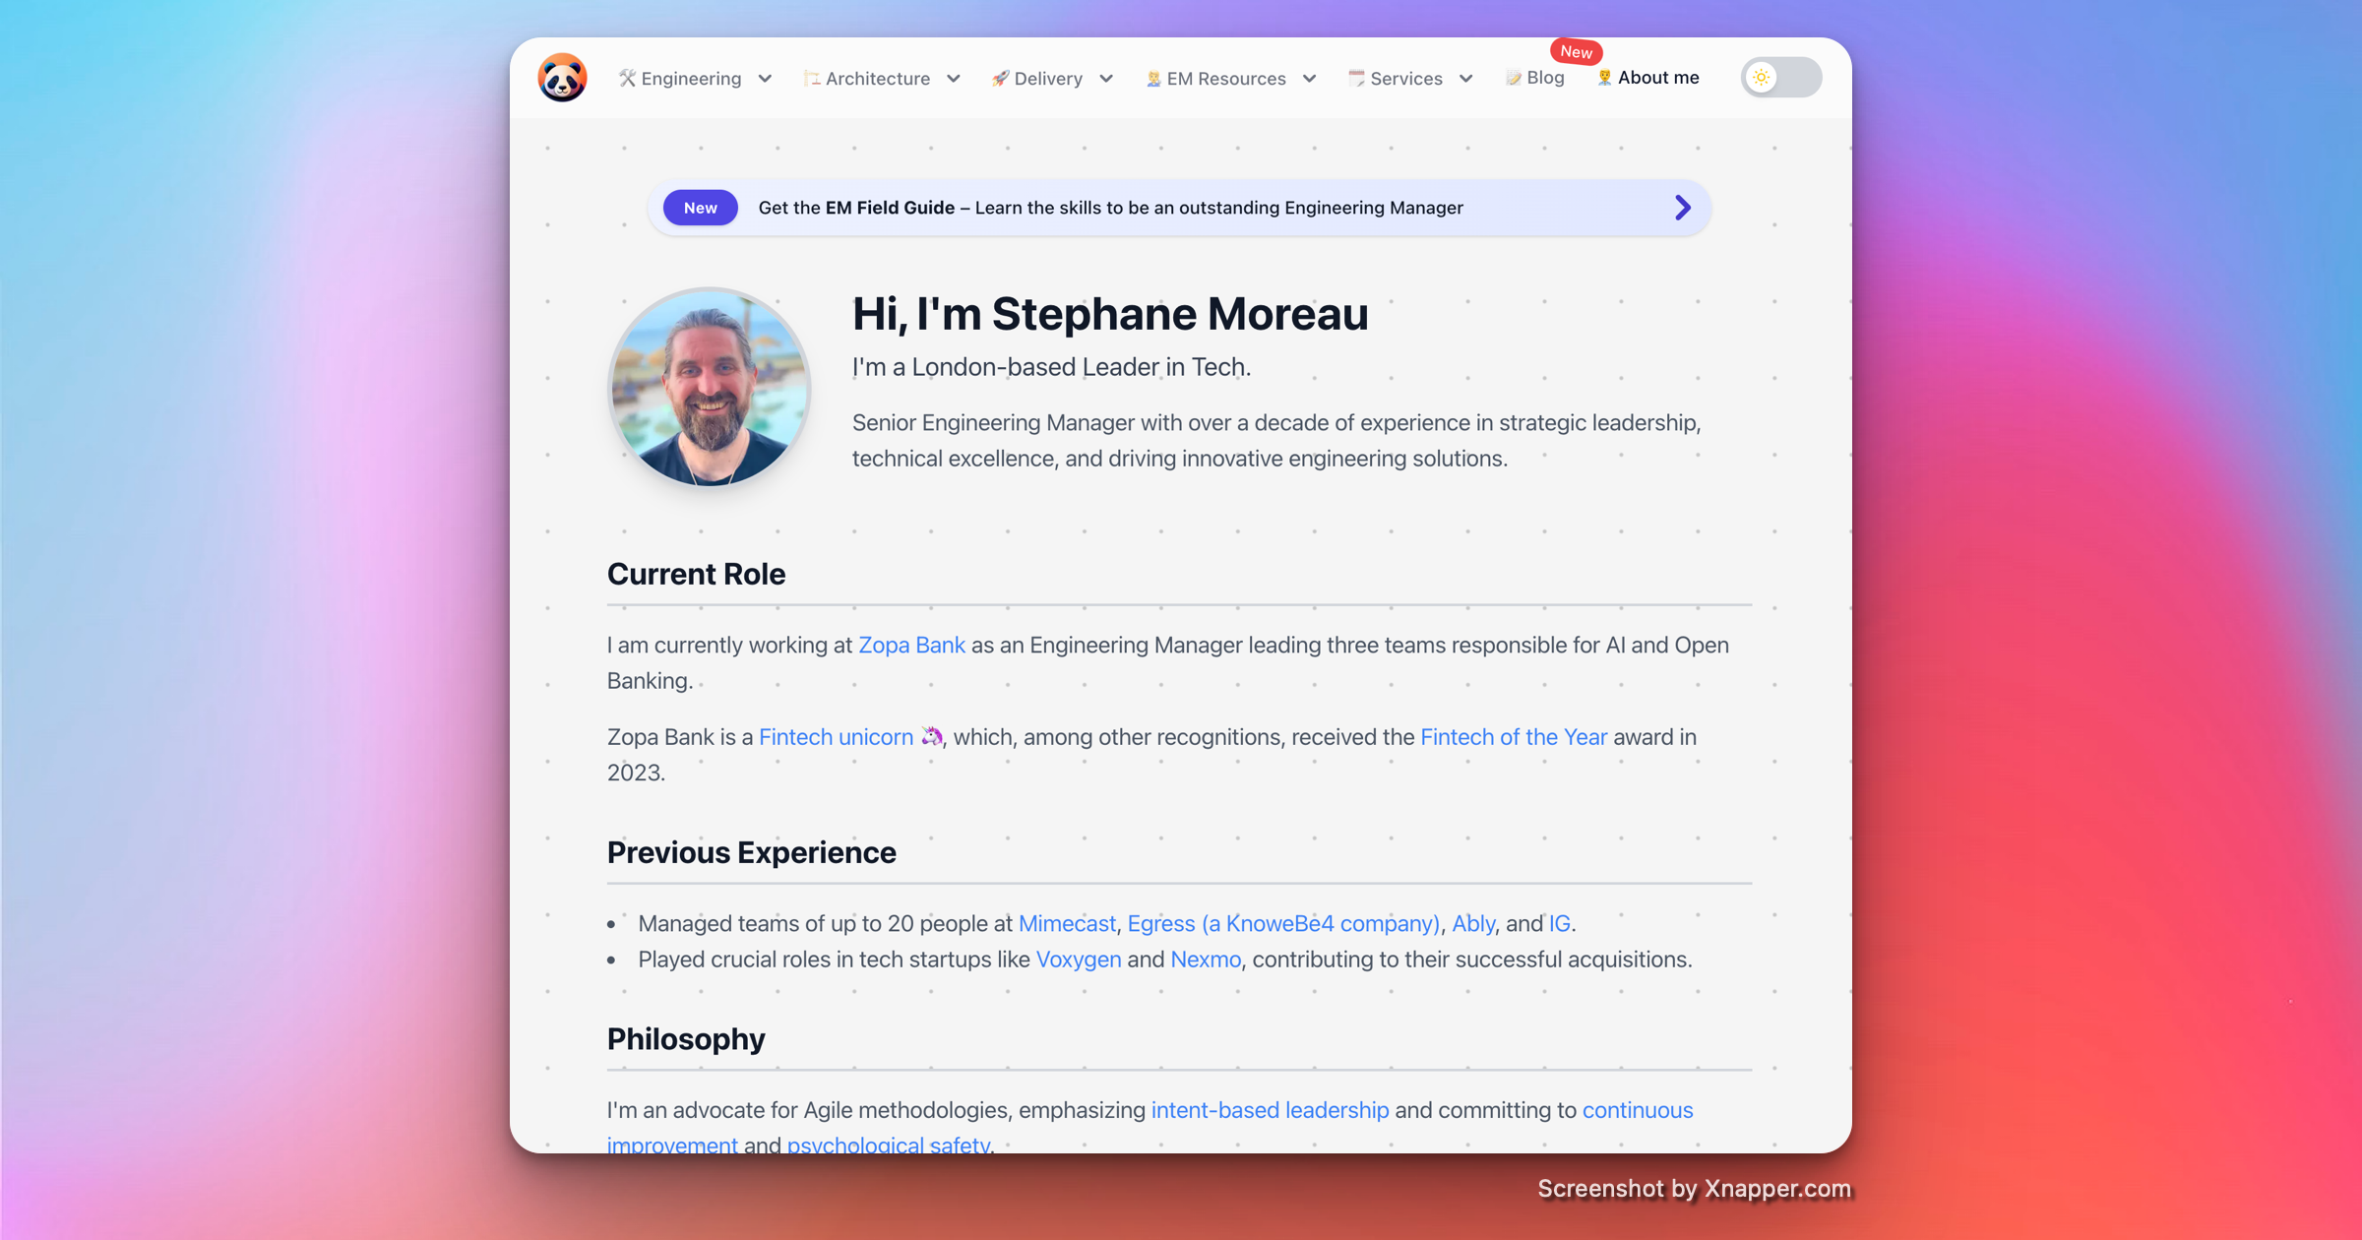Open the Engineering menu
This screenshot has height=1240, width=2362.
[x=696, y=79]
